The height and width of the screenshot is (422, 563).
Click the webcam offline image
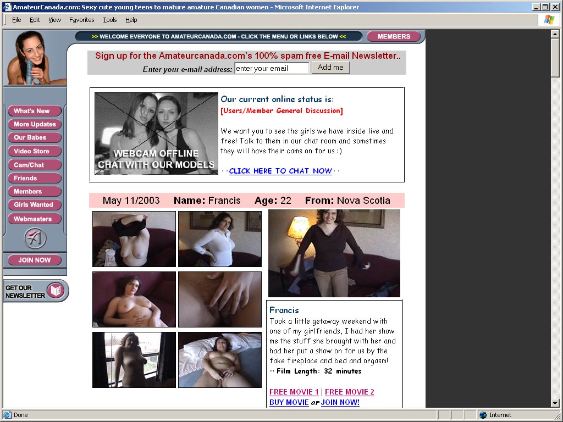[156, 134]
